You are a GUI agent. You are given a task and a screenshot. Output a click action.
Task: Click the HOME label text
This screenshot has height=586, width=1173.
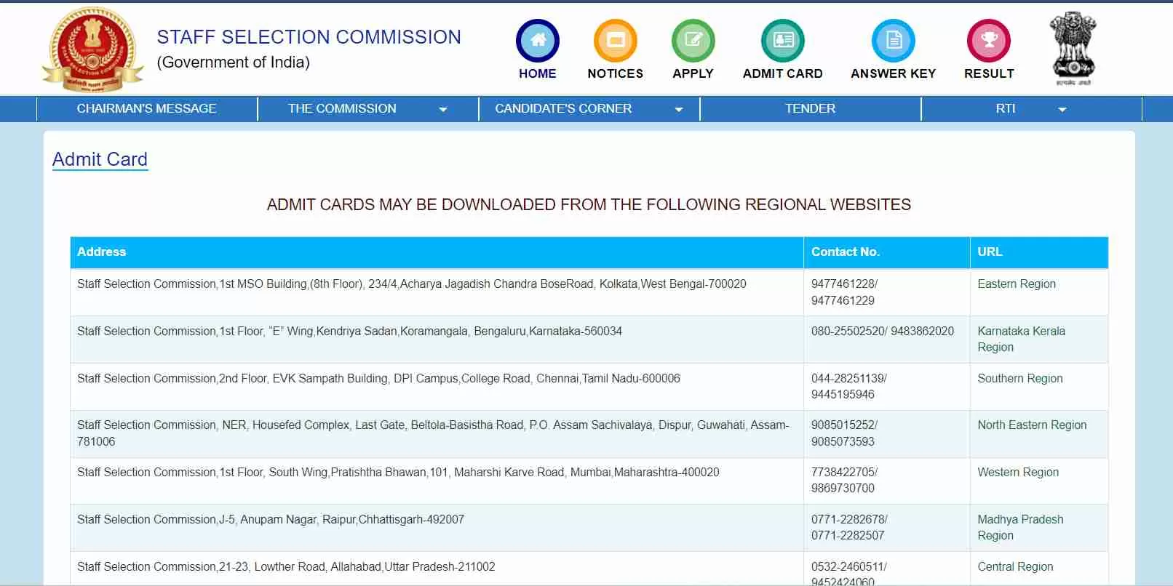click(x=538, y=73)
